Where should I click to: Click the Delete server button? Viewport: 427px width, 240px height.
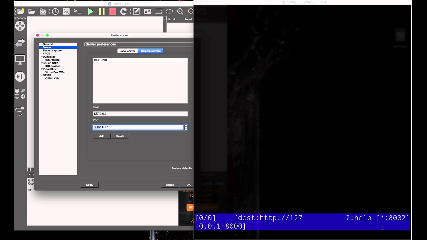click(x=120, y=136)
